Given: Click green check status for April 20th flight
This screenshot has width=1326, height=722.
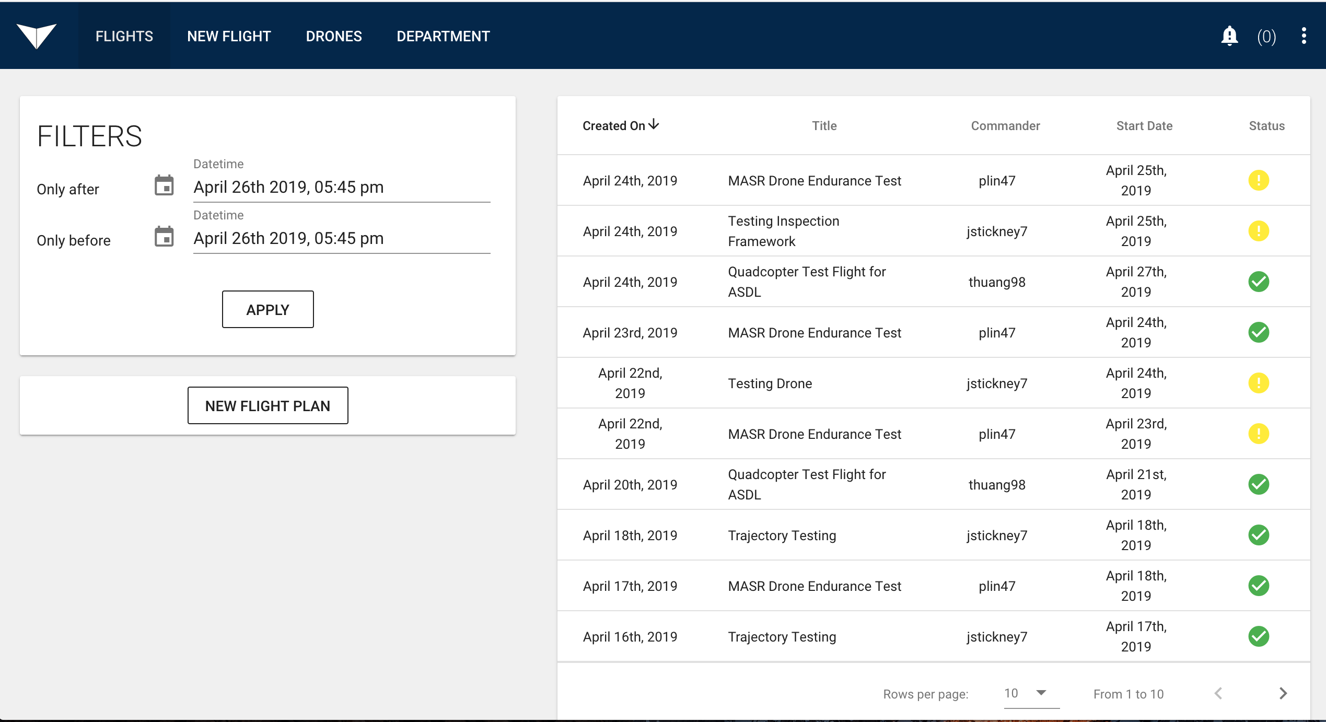Looking at the screenshot, I should [x=1259, y=484].
